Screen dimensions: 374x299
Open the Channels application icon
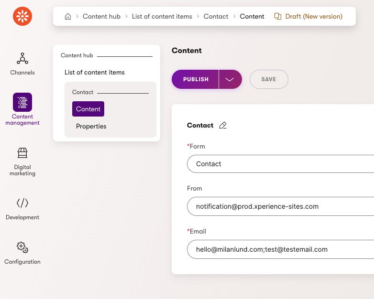pyautogui.click(x=22, y=59)
